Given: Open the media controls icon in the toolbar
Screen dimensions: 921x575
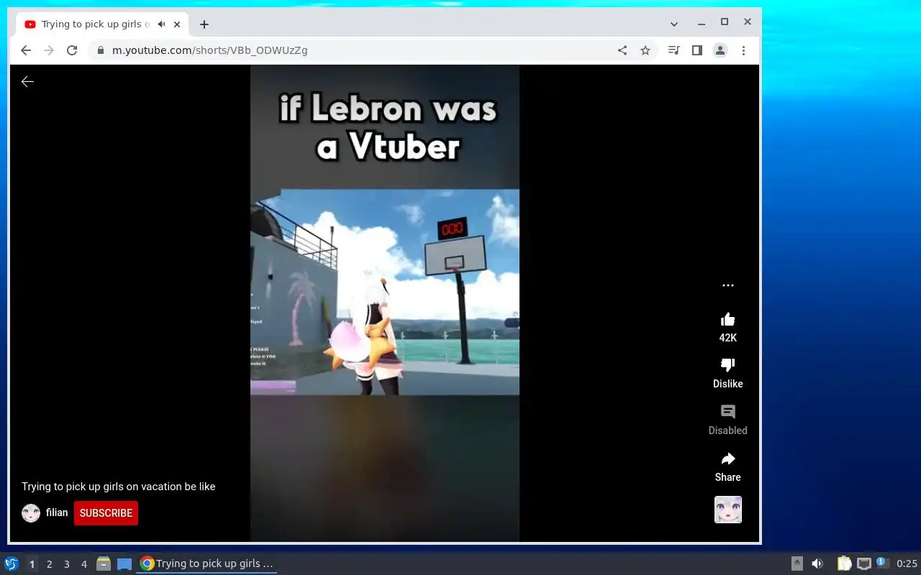Looking at the screenshot, I should click(x=673, y=50).
